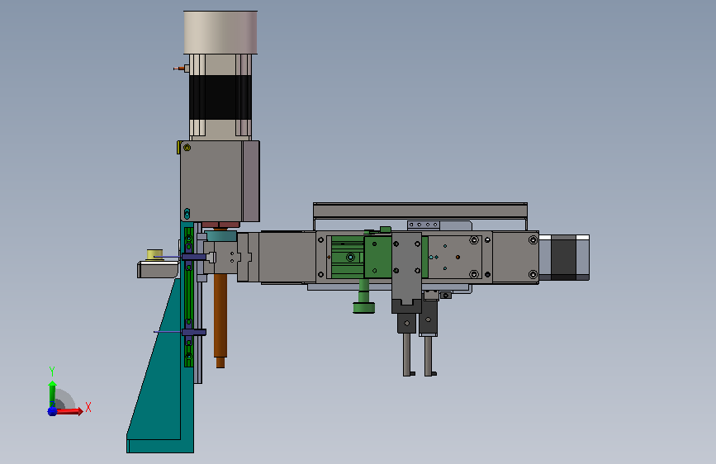Select the left gripper finger
This screenshot has width=716, height=464.
point(407,355)
